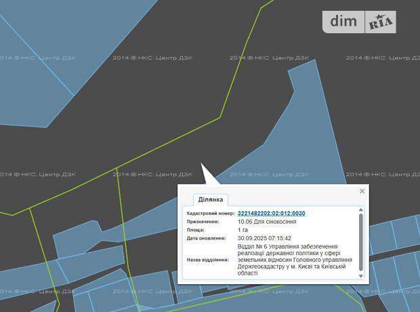
Task: Click the 'Кадастровий номер' label
Action: (x=211, y=213)
